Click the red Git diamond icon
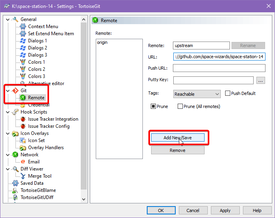Screen dimensions: 275x218 point(15,91)
